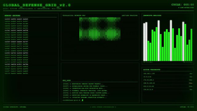
Task: Select traceroute row 172.16.254.1
Action: point(168,80)
